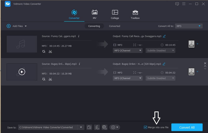
Task: Rename output of Funny Call file with pencil icon
Action: (164, 36)
